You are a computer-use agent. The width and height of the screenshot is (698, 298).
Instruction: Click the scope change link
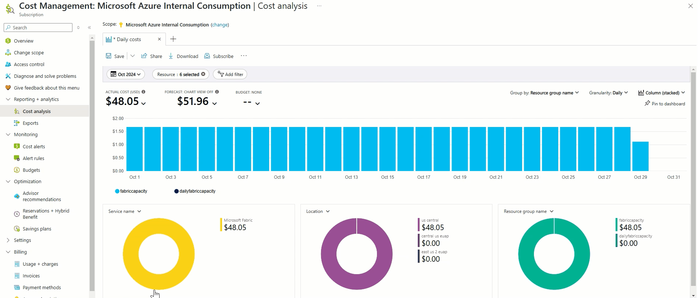click(220, 25)
